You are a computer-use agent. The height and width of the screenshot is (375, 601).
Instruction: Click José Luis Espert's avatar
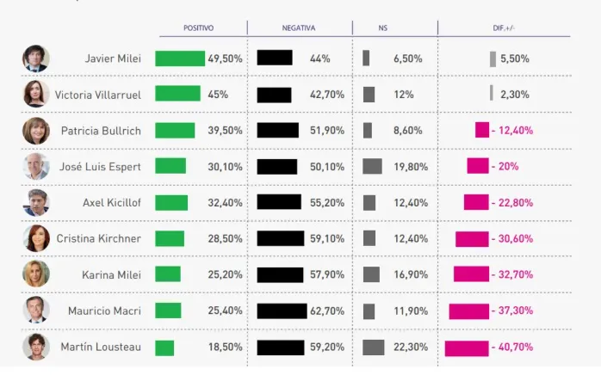36,166
